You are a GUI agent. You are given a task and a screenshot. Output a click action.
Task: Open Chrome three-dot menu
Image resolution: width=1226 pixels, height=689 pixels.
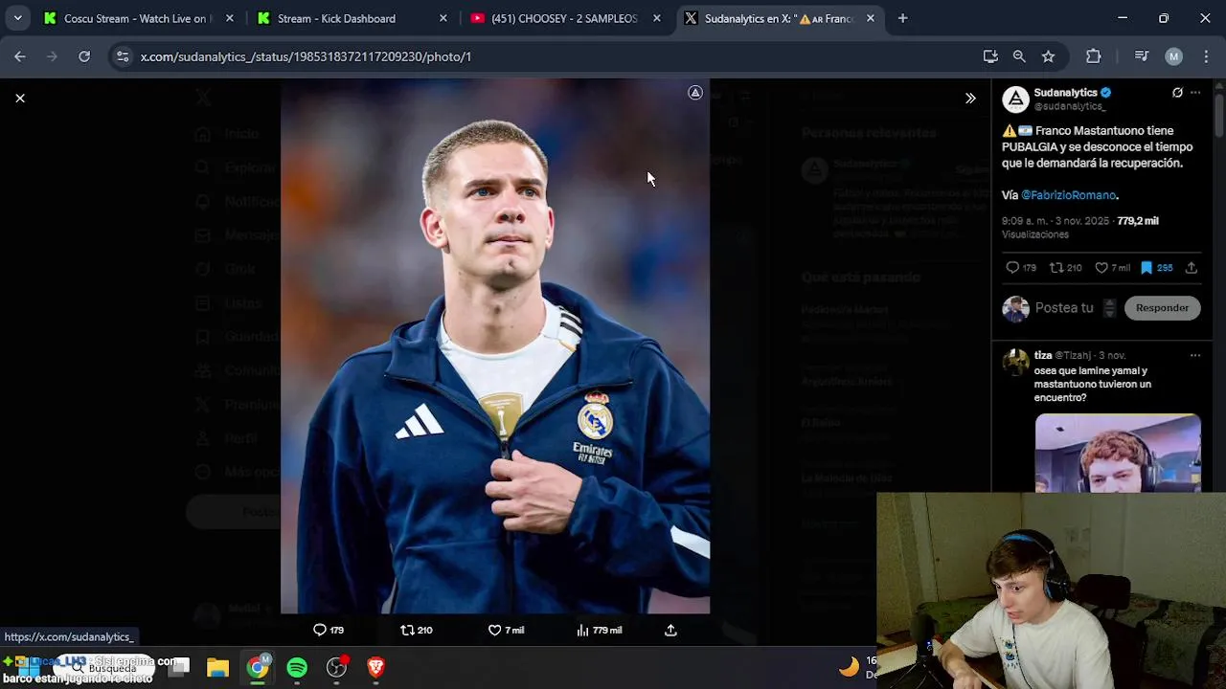click(1205, 56)
